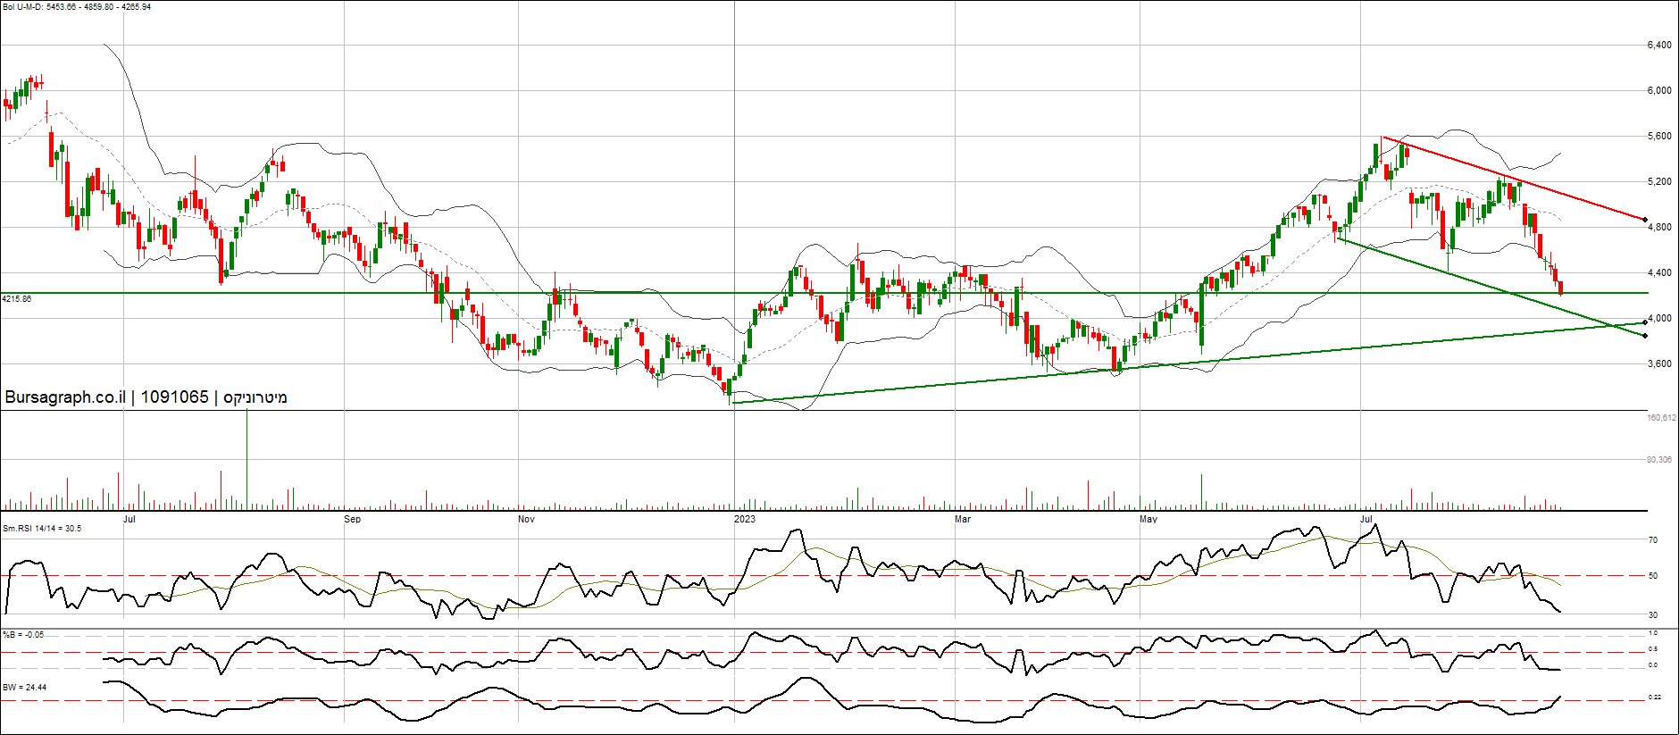Screen dimensions: 1679x735
Task: Click the 4215.86 support level label
Action: click(17, 299)
